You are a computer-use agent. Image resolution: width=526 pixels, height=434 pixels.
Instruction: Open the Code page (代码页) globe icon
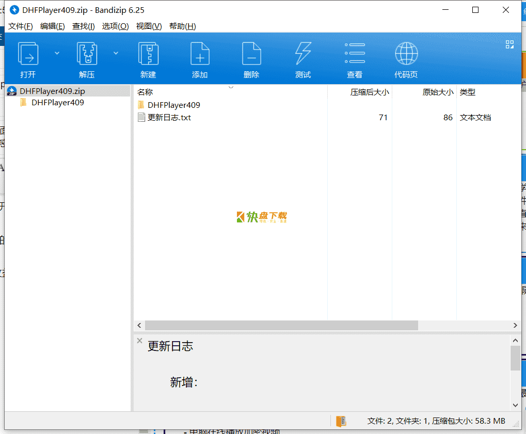(406, 54)
